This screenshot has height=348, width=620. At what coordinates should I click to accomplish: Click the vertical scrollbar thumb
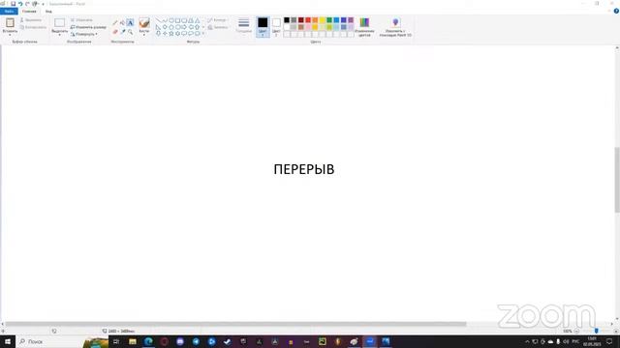[x=617, y=180]
